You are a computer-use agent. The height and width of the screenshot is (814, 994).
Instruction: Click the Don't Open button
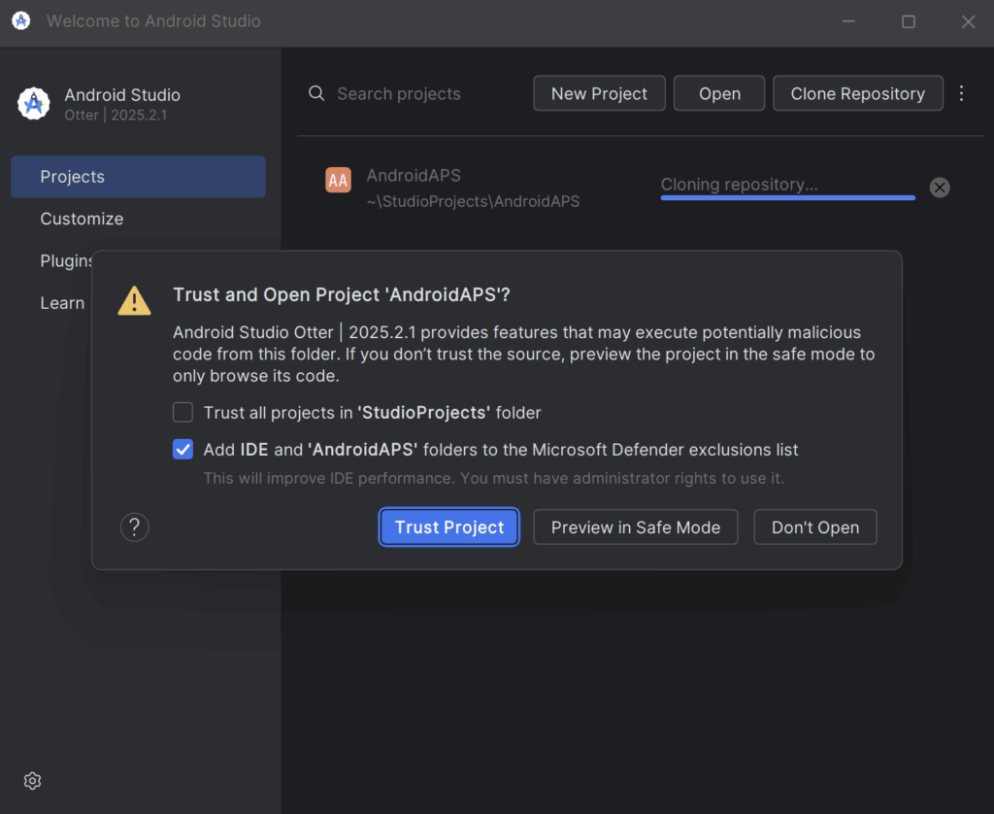(814, 527)
